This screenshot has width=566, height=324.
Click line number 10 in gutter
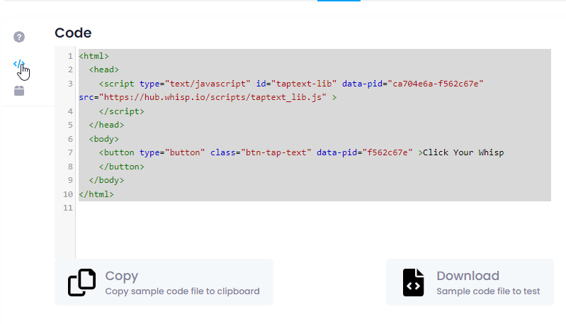(68, 194)
